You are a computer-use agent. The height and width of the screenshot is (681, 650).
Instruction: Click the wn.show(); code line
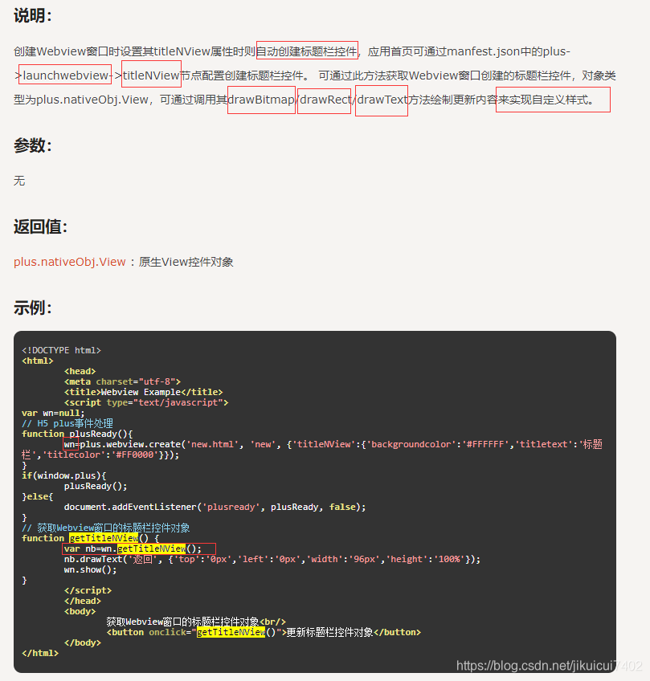[x=90, y=569]
